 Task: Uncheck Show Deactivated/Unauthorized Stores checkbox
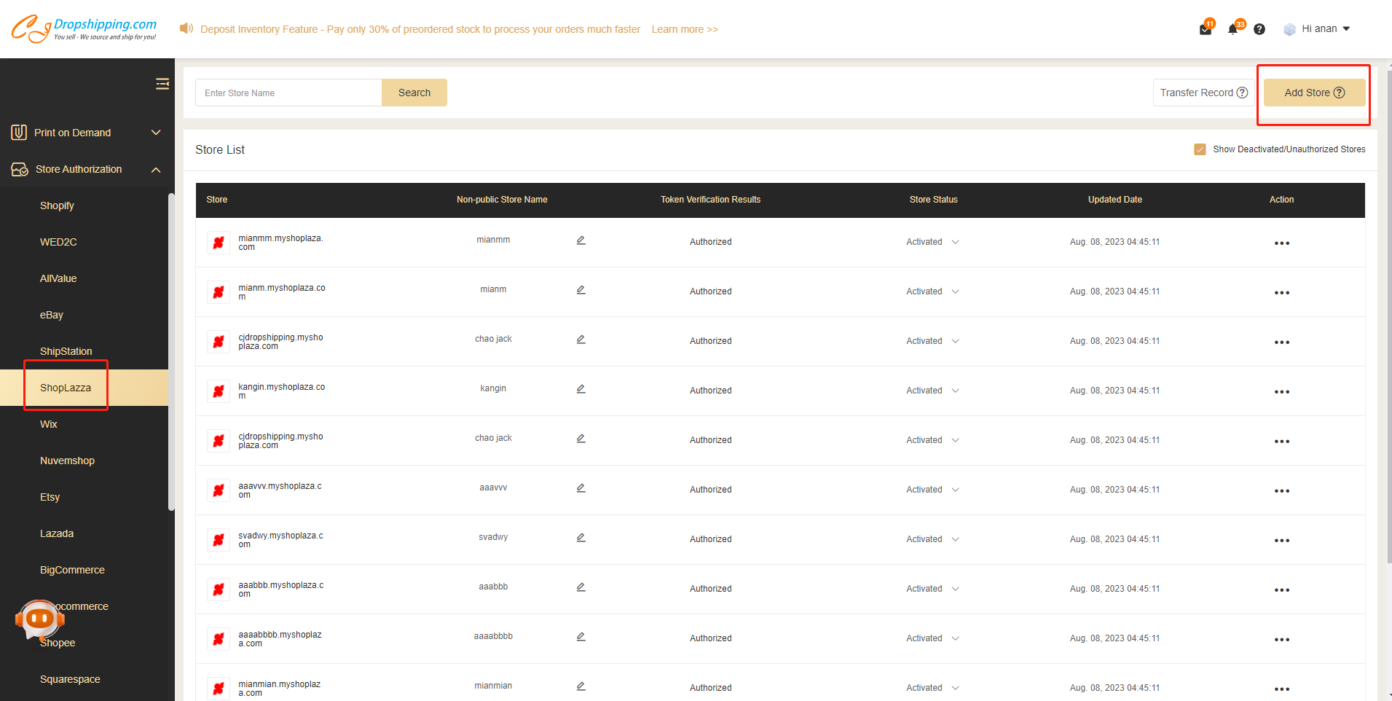coord(1200,149)
